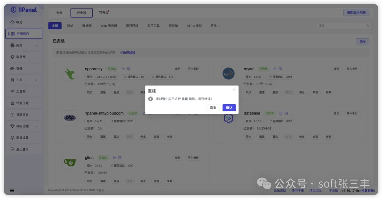Filter by 数据库 category
Screen dimensions: 382x199
tap(87, 26)
